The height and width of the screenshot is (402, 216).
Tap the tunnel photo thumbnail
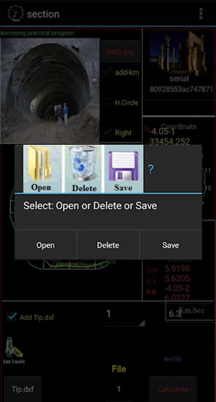(50, 91)
